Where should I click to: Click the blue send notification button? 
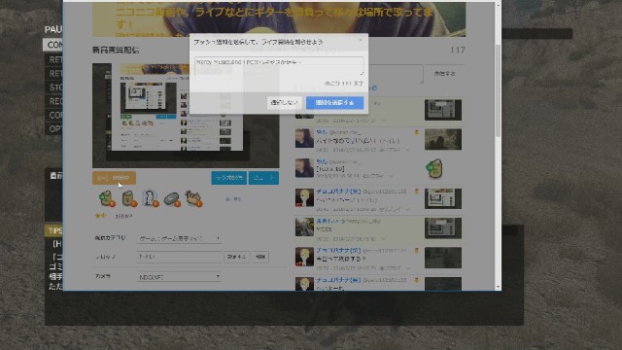click(334, 102)
